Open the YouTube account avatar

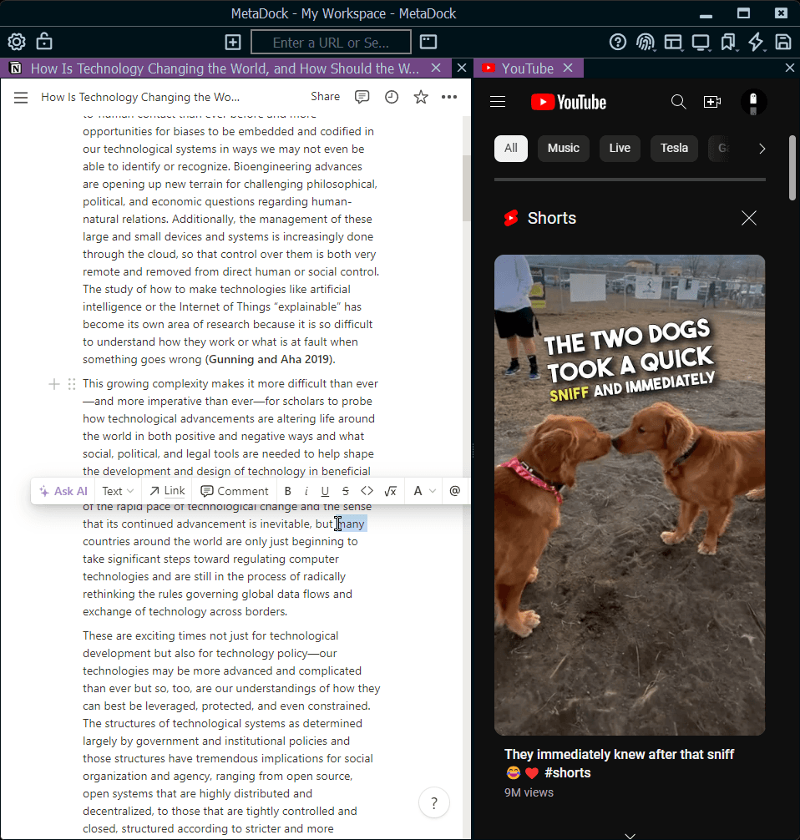753,102
